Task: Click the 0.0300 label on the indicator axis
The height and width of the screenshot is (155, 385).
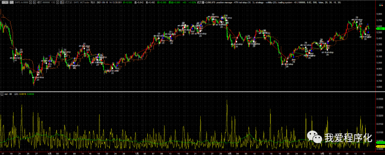Action: click(x=380, y=99)
